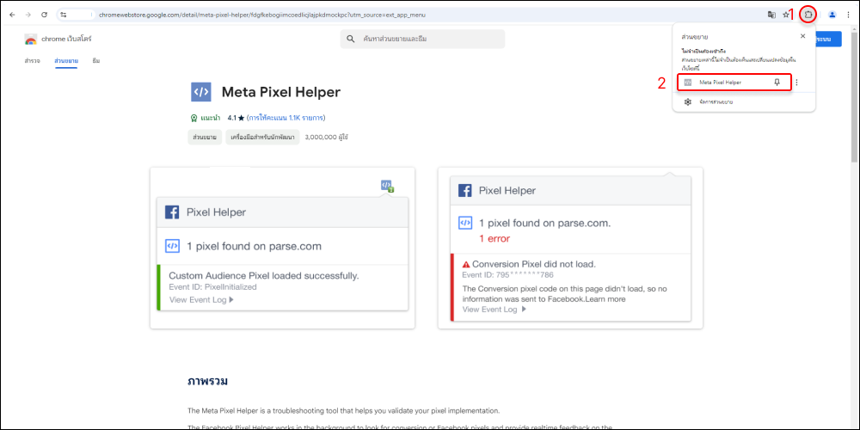Viewport: 860px width, 430px height.
Task: Open the Conversion Pixel error screenshot
Action: pyautogui.click(x=570, y=248)
